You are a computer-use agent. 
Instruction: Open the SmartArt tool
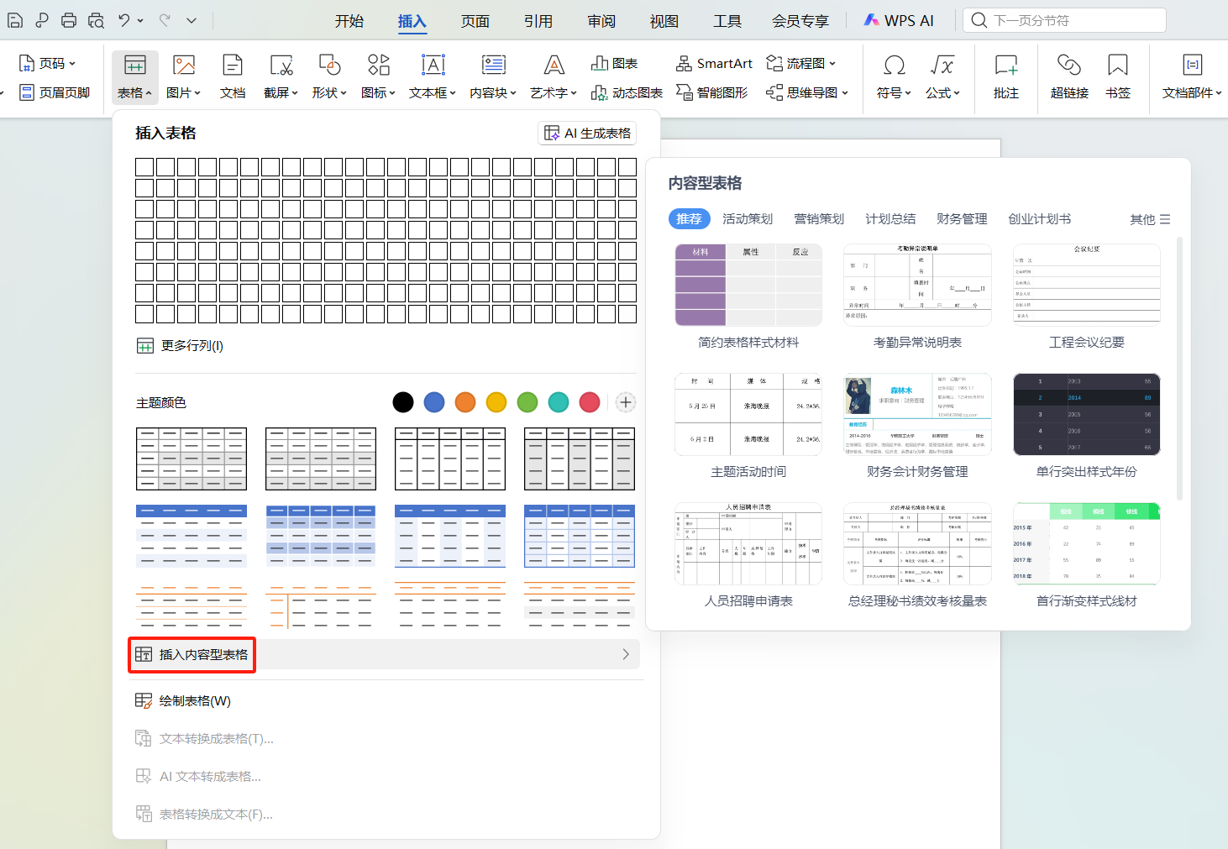[x=713, y=63]
